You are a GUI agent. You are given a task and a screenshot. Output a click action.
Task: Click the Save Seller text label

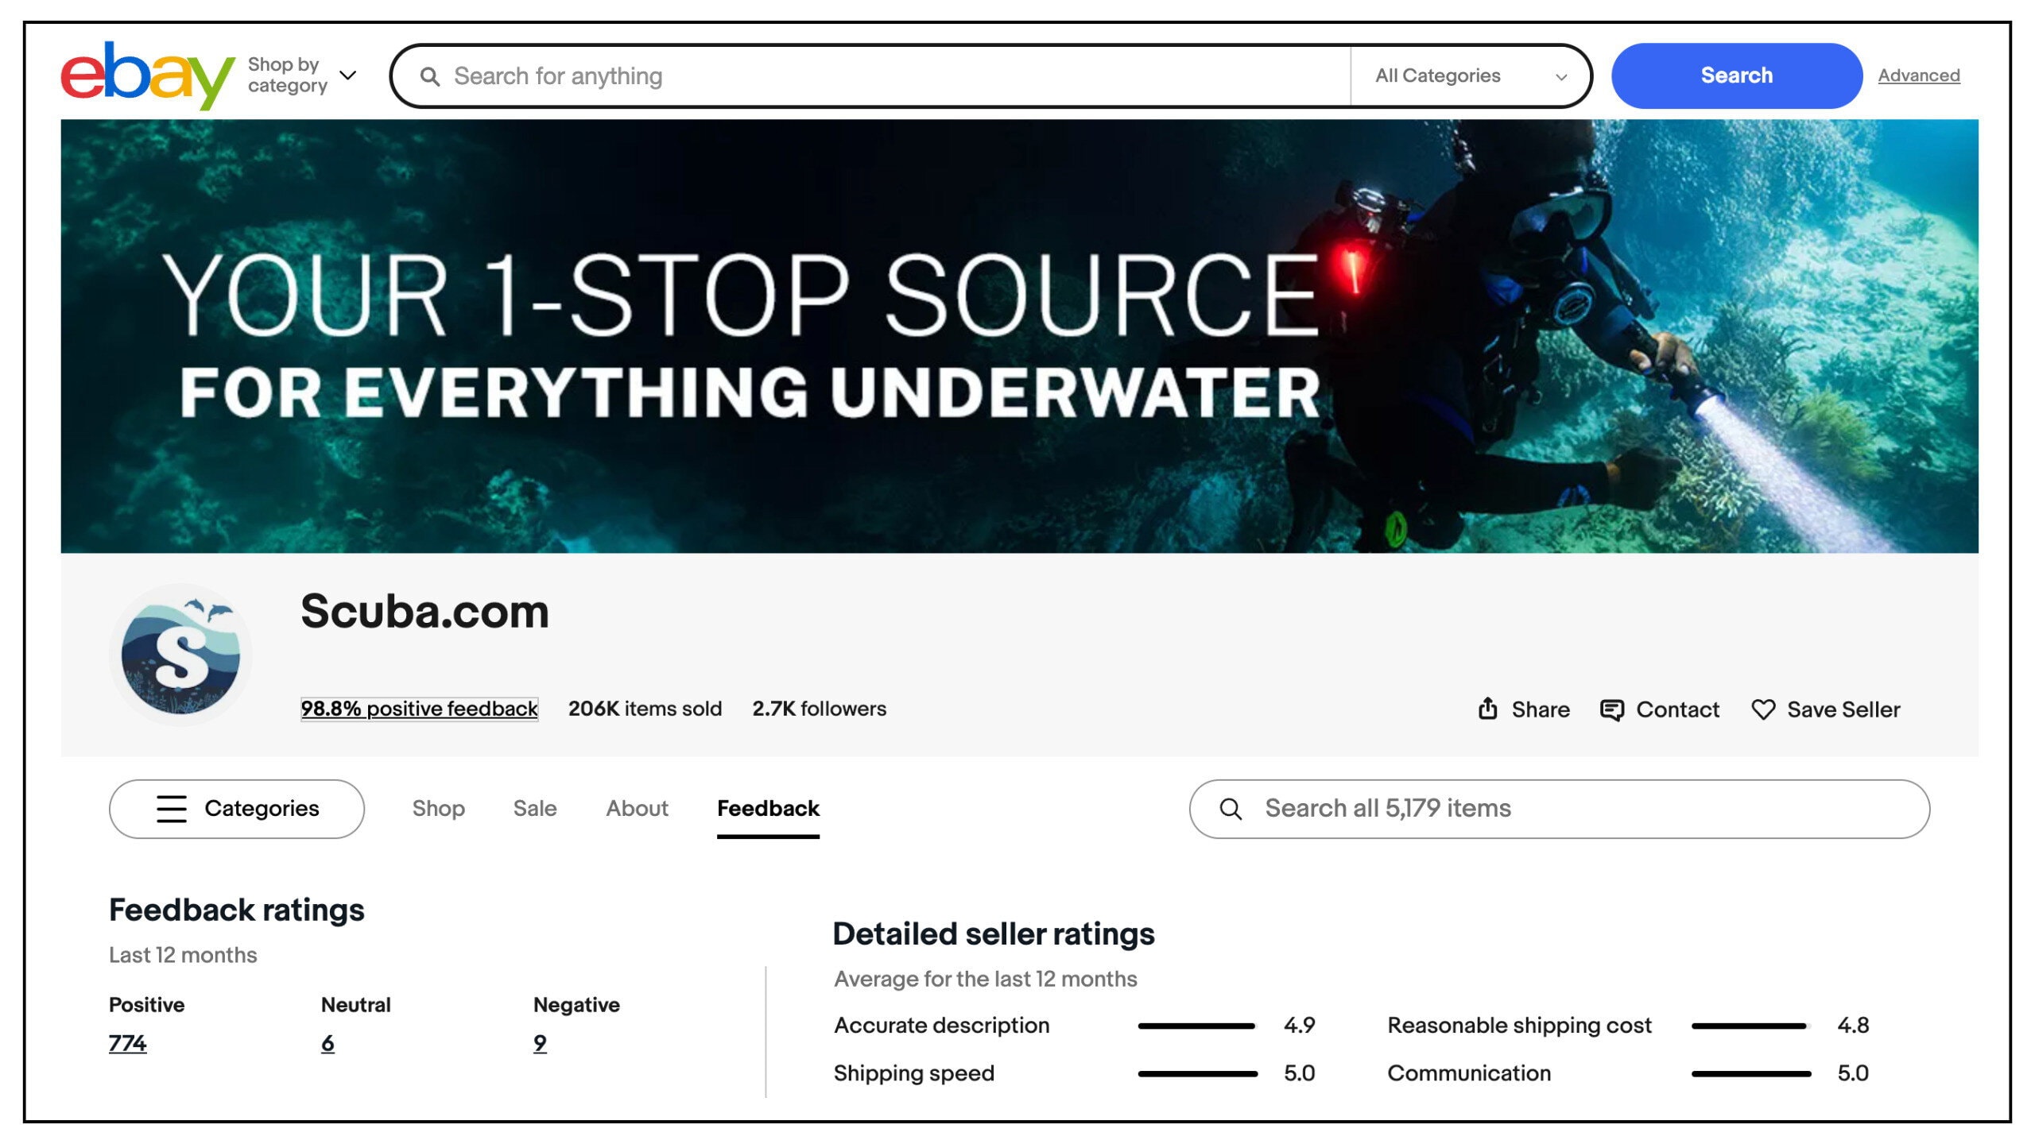click(1843, 709)
